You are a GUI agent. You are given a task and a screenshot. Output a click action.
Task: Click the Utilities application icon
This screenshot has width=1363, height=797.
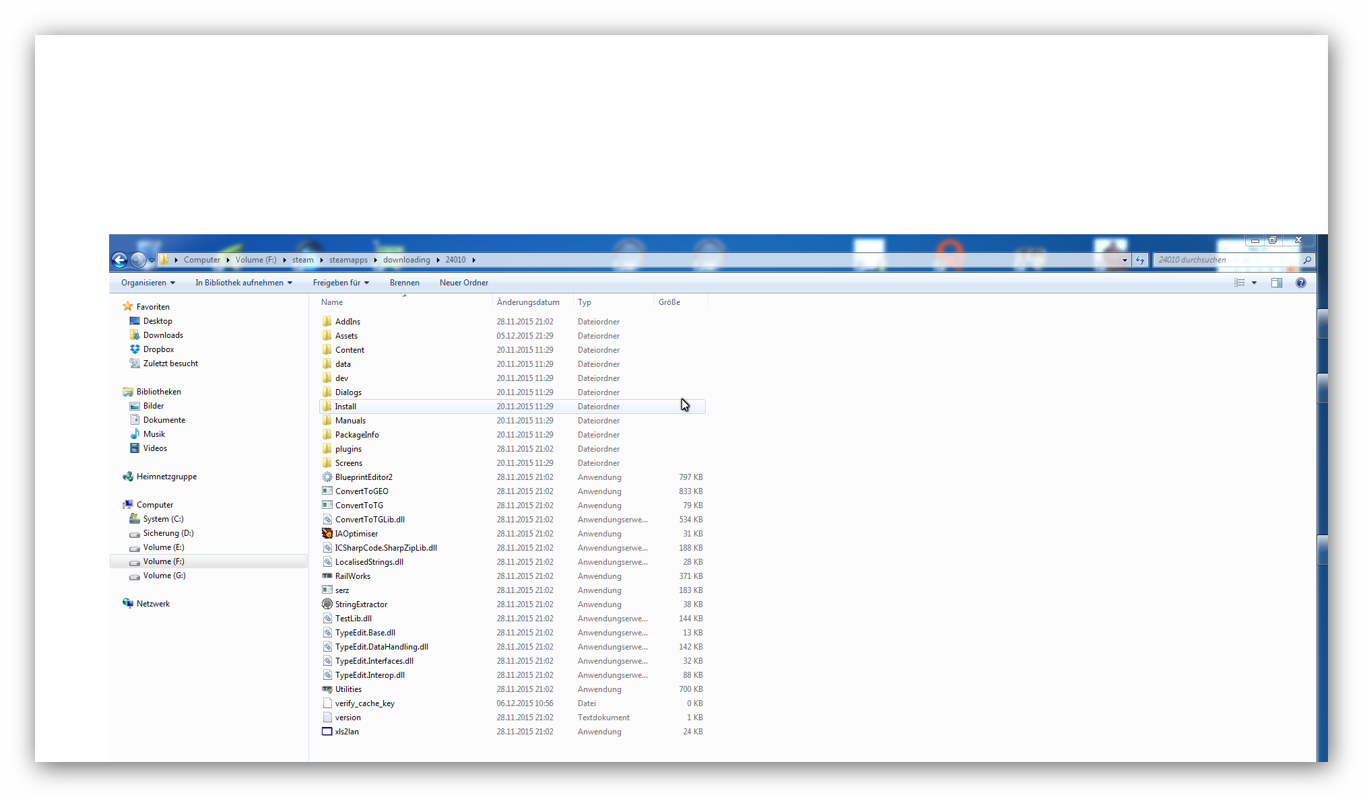pyautogui.click(x=327, y=689)
